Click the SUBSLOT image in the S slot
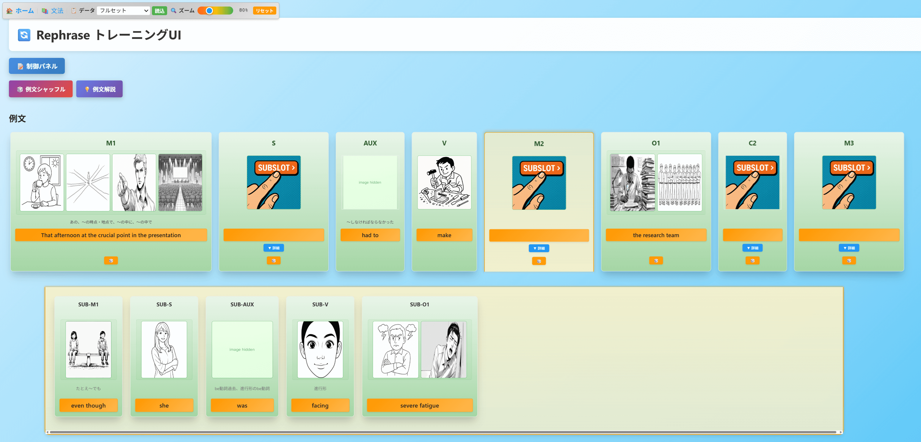The image size is (921, 442). [x=274, y=182]
